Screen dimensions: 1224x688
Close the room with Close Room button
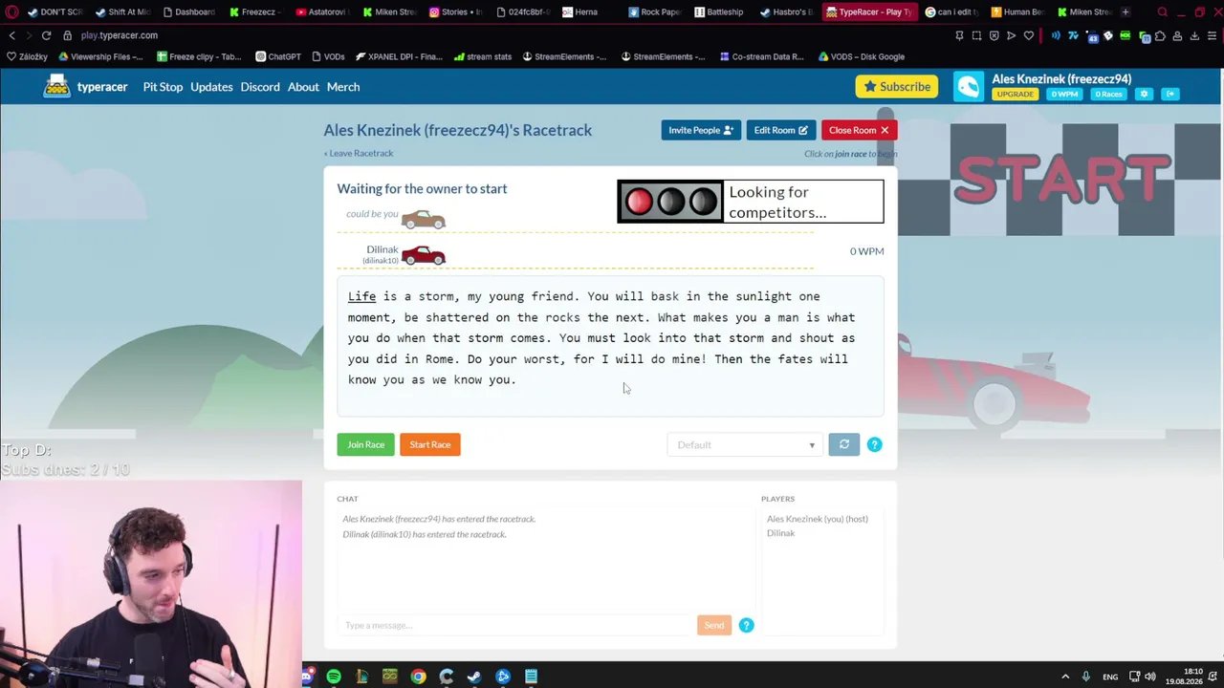click(859, 130)
